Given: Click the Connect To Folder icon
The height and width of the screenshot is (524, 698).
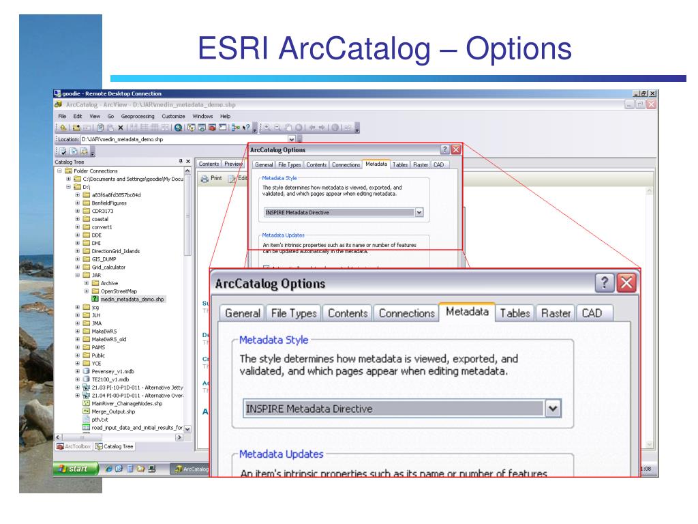Looking at the screenshot, I should pyautogui.click(x=76, y=128).
